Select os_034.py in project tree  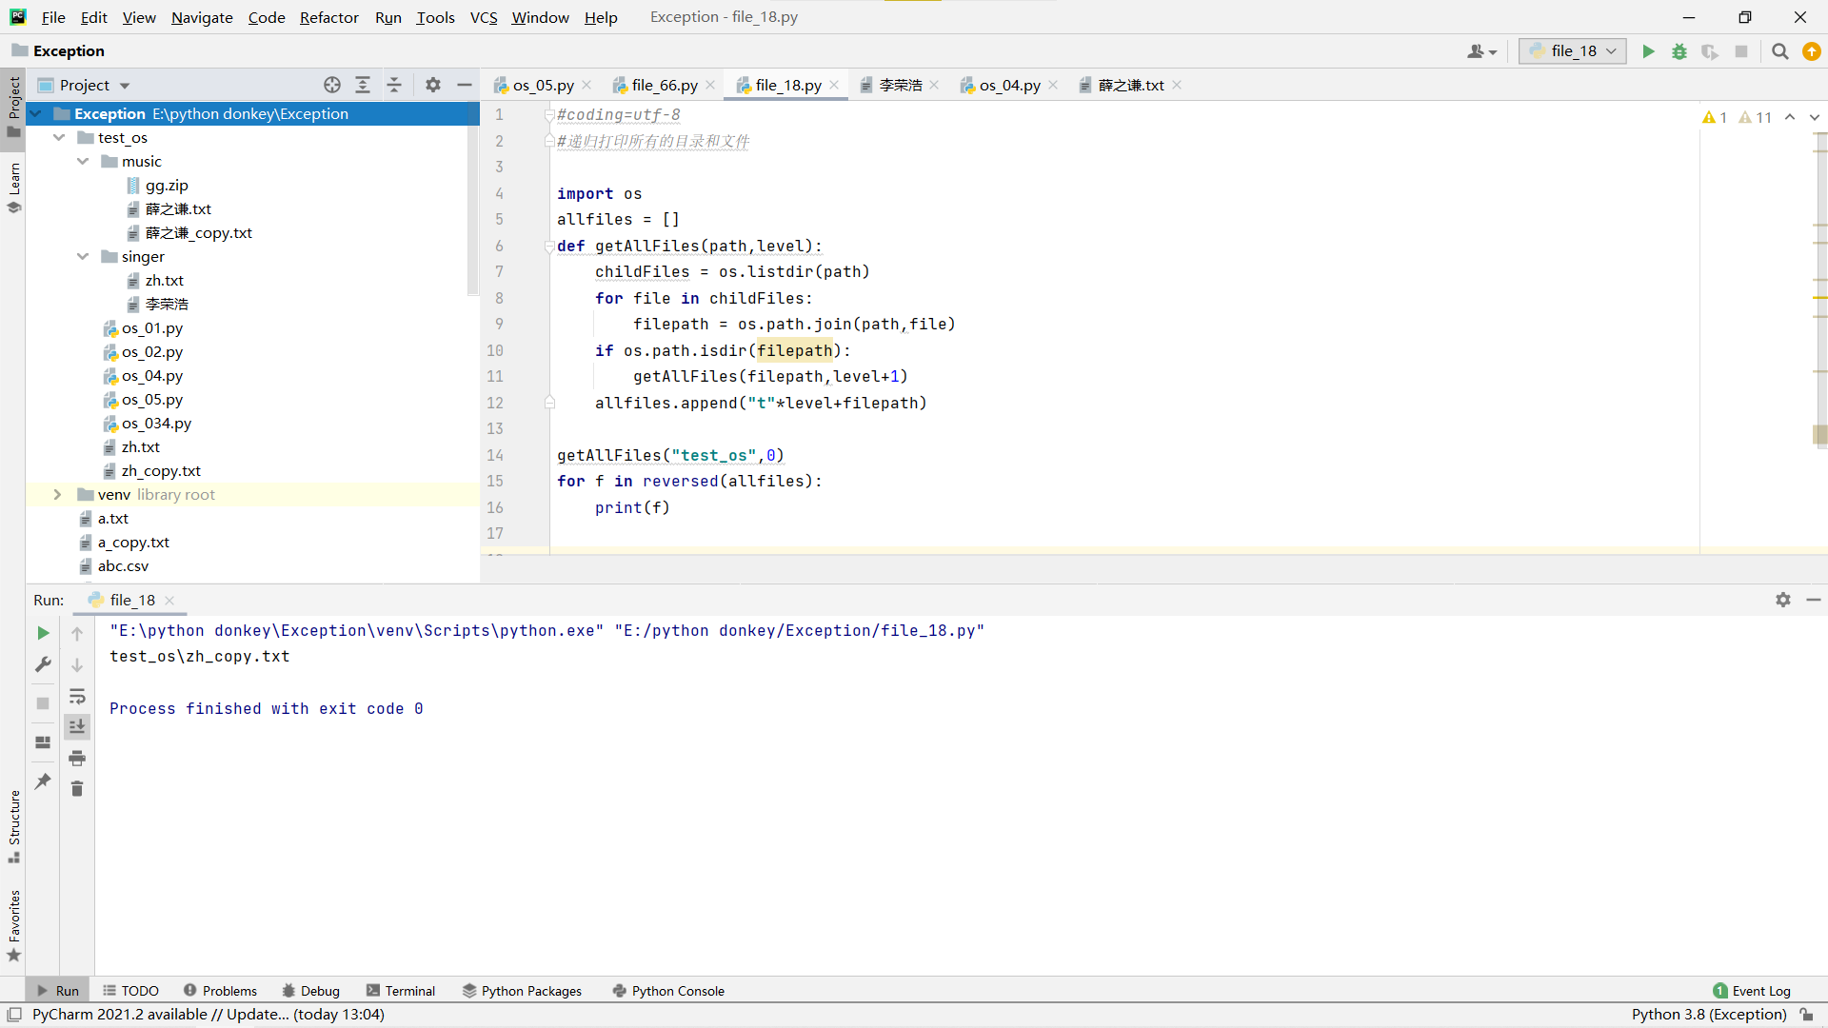(x=156, y=423)
